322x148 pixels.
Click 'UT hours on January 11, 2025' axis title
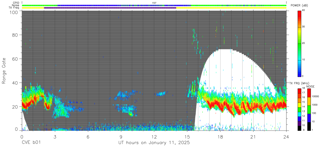(x=154, y=143)
